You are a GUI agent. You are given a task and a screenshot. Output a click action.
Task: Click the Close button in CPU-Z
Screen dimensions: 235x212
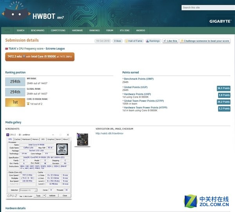(x=65, y=196)
